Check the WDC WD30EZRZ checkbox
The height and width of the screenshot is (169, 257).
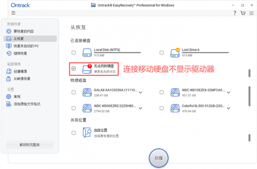74,108
